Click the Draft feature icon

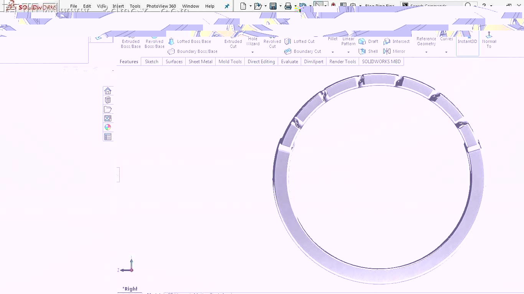362,41
